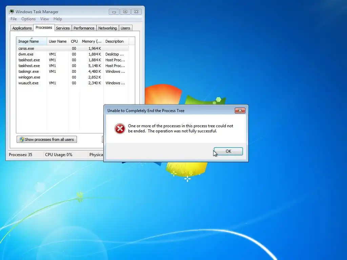Viewport: 347px width, 260px height.
Task: Click OK in the error dialog
Action: click(x=228, y=151)
